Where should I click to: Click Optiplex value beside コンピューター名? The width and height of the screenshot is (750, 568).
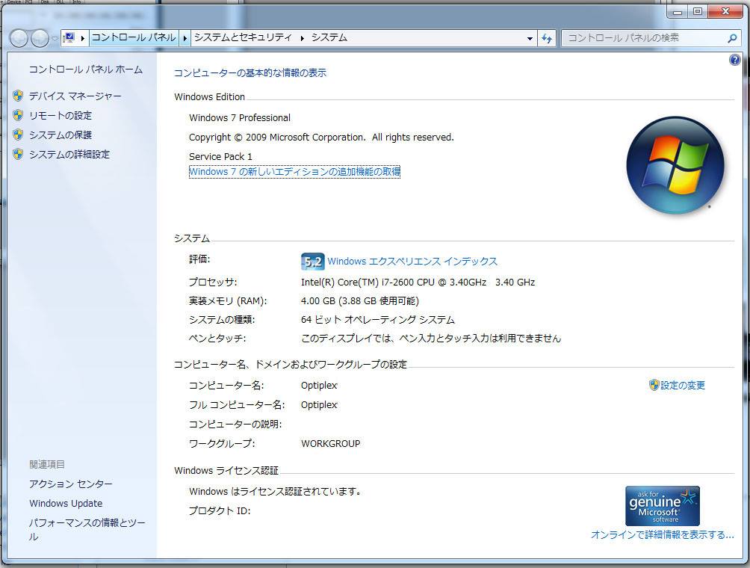click(x=319, y=385)
